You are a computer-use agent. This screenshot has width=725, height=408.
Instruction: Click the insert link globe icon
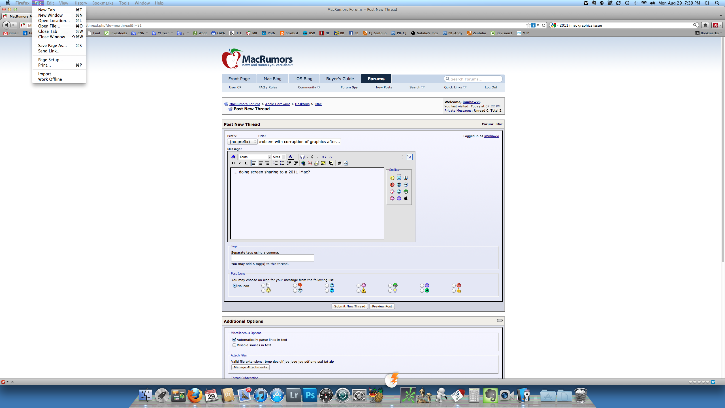(304, 163)
